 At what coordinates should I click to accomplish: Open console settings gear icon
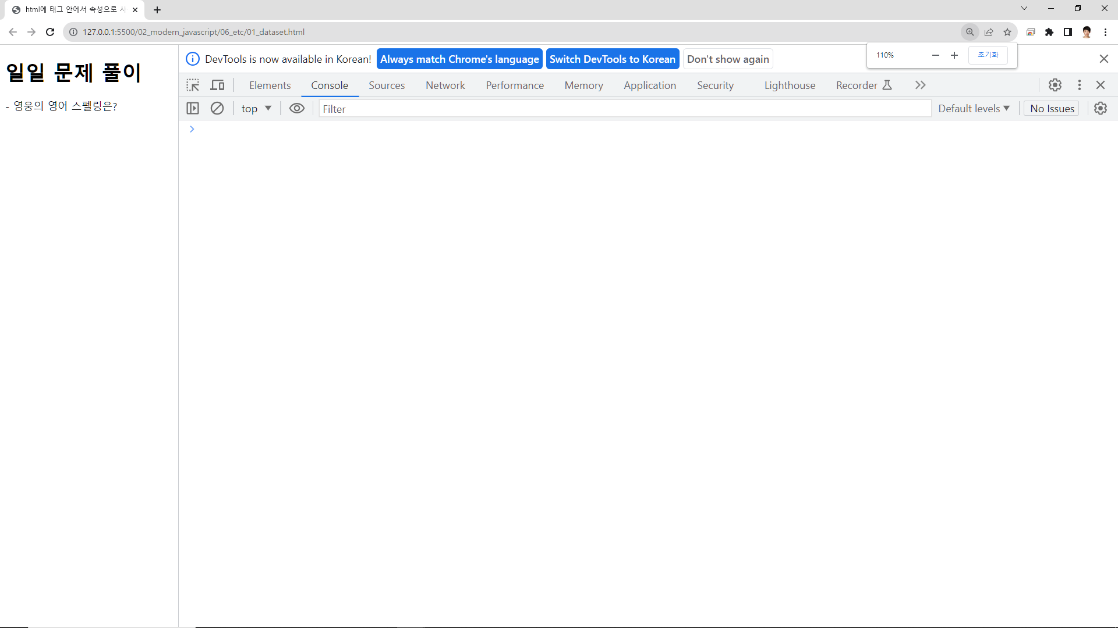click(x=1101, y=109)
